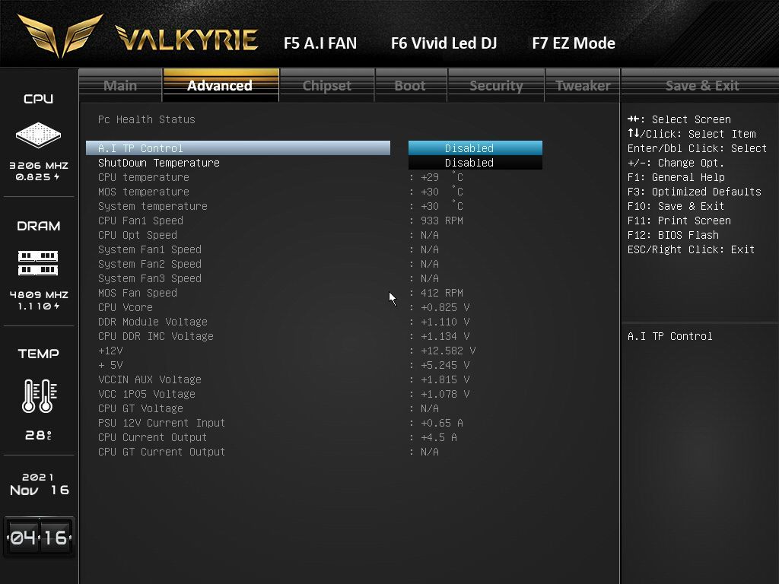Click the +0.825 V value
The width and height of the screenshot is (779, 584).
pyautogui.click(x=444, y=307)
